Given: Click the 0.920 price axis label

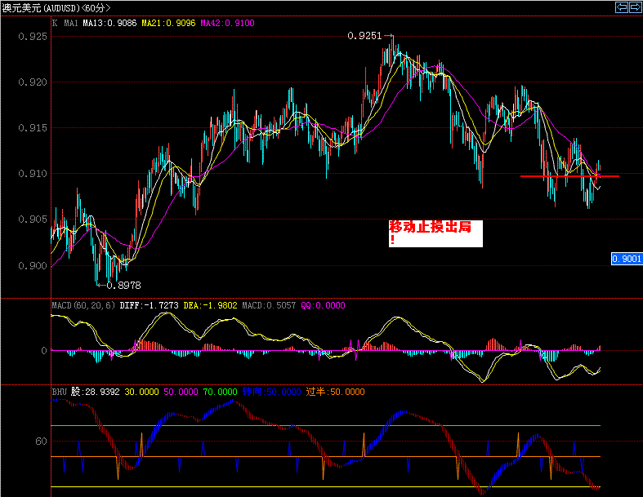Looking at the screenshot, I should [x=33, y=82].
